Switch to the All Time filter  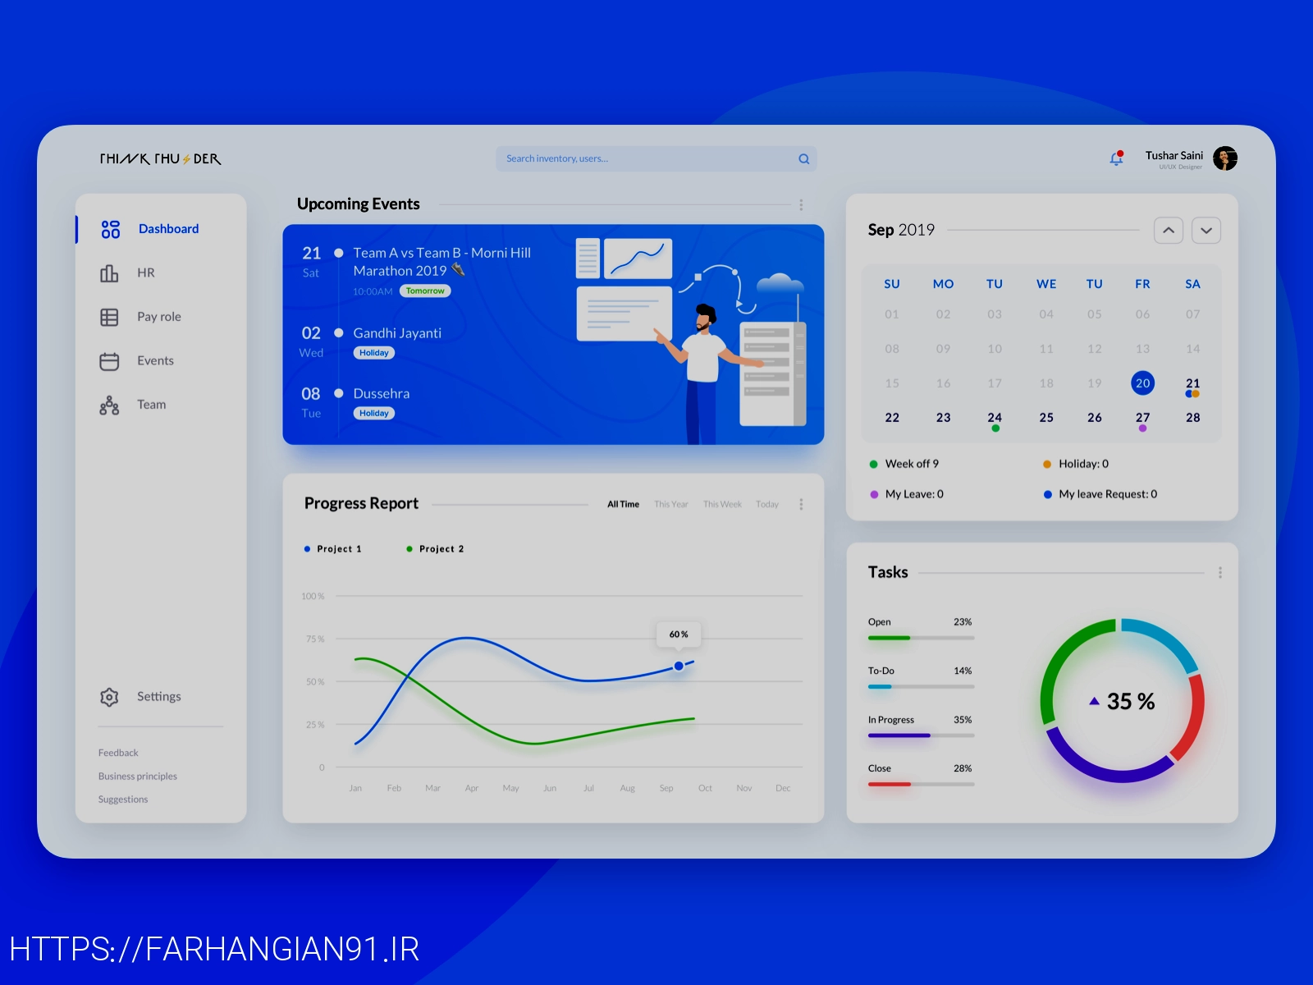pyautogui.click(x=623, y=504)
